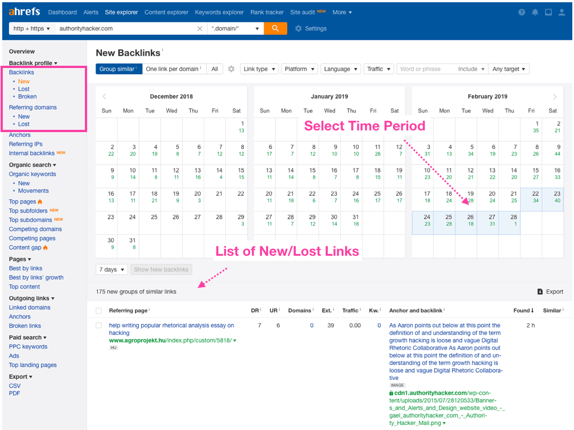Open the help question mark icon
The height and width of the screenshot is (430, 574).
(x=522, y=12)
